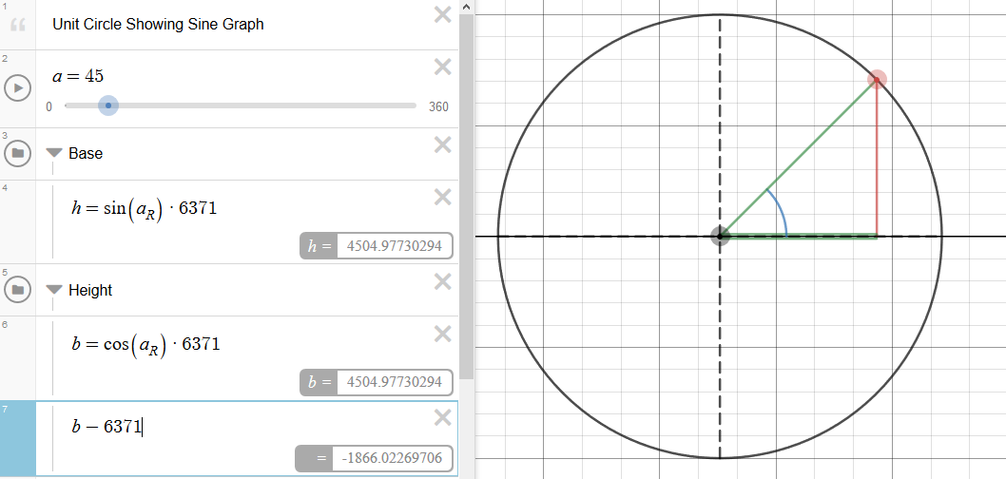Click the 'b =' result label
1006x479 pixels.
click(x=319, y=382)
